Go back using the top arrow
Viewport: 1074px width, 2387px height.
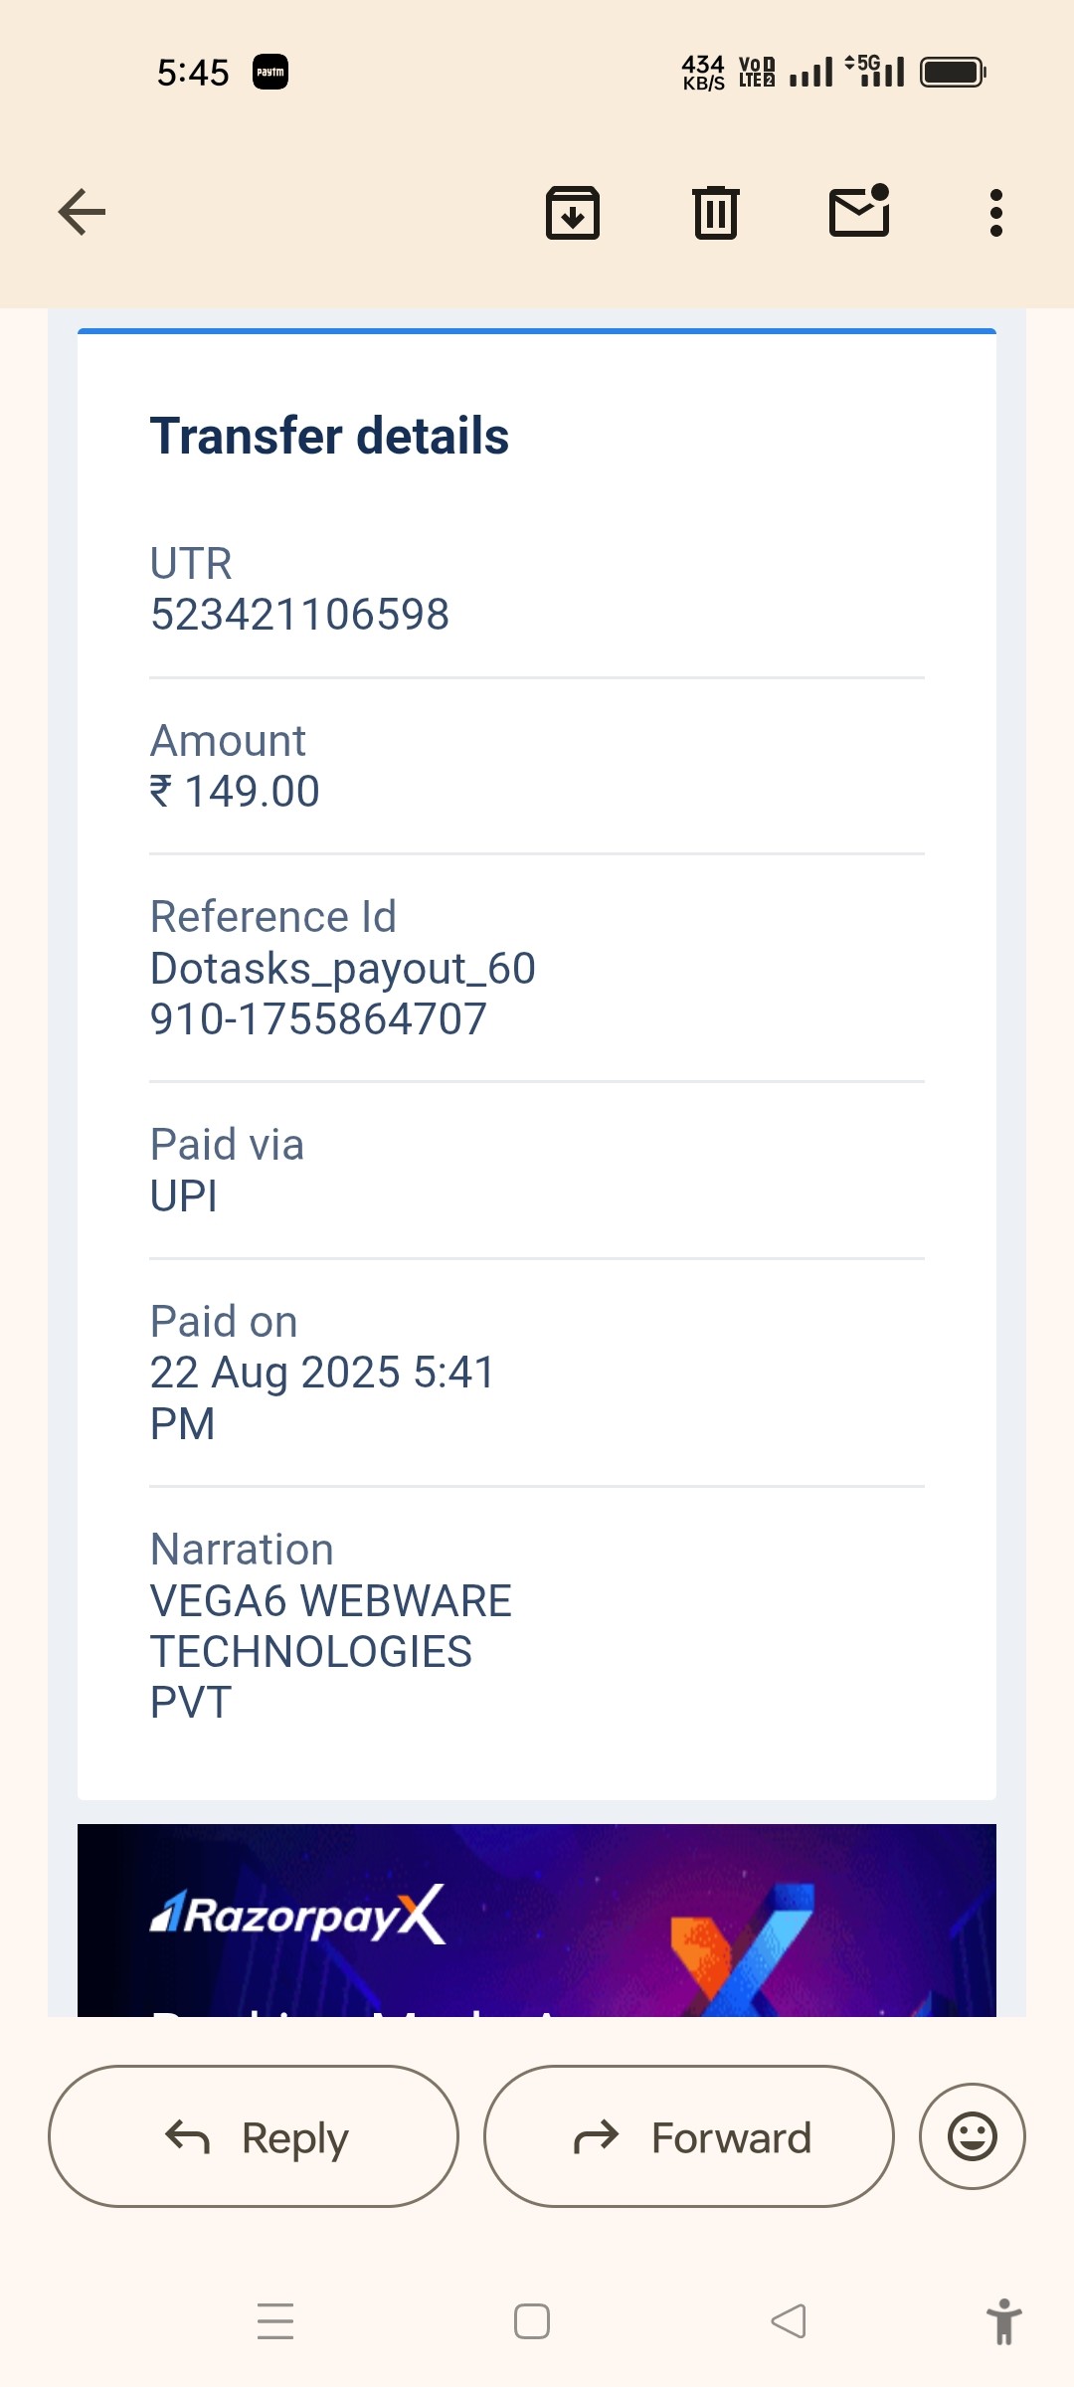[83, 212]
